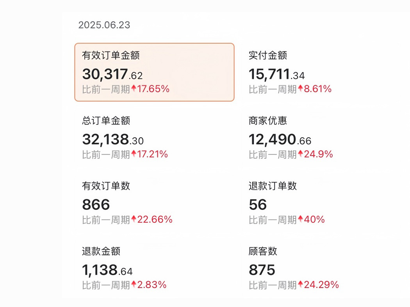Click the value 875 under 顾客数
Screen dimensions: 410x307
262,270
